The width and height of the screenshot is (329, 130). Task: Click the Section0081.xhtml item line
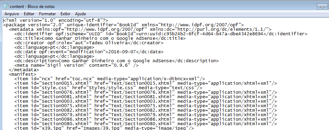(x=146, y=97)
